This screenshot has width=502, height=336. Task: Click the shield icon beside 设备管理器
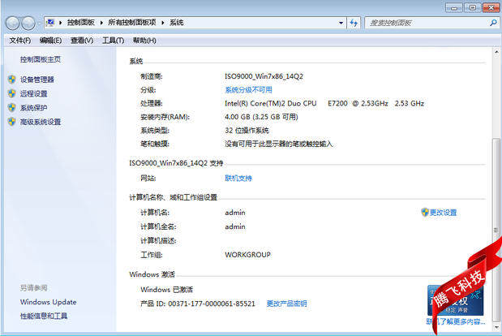click(x=12, y=80)
